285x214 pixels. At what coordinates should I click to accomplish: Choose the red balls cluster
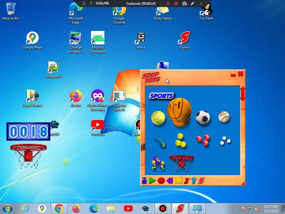click(x=203, y=140)
